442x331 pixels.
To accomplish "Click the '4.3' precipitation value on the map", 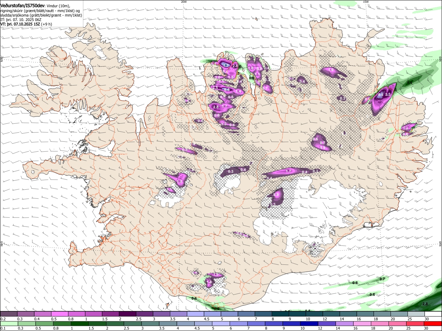I will [381, 94].
